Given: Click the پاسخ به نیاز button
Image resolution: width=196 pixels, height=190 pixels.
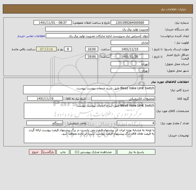Looking at the screenshot, I should pos(136,152).
